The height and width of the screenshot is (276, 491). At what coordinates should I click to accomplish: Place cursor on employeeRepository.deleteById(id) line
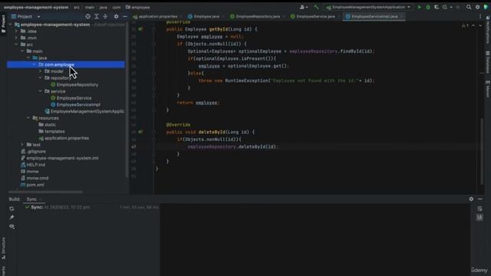coord(232,146)
